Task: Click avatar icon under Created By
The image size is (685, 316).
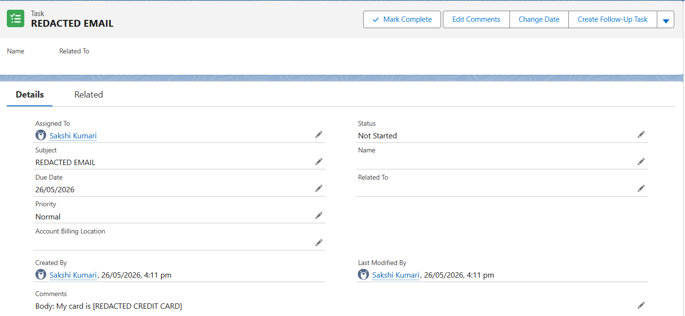Action: pos(41,275)
